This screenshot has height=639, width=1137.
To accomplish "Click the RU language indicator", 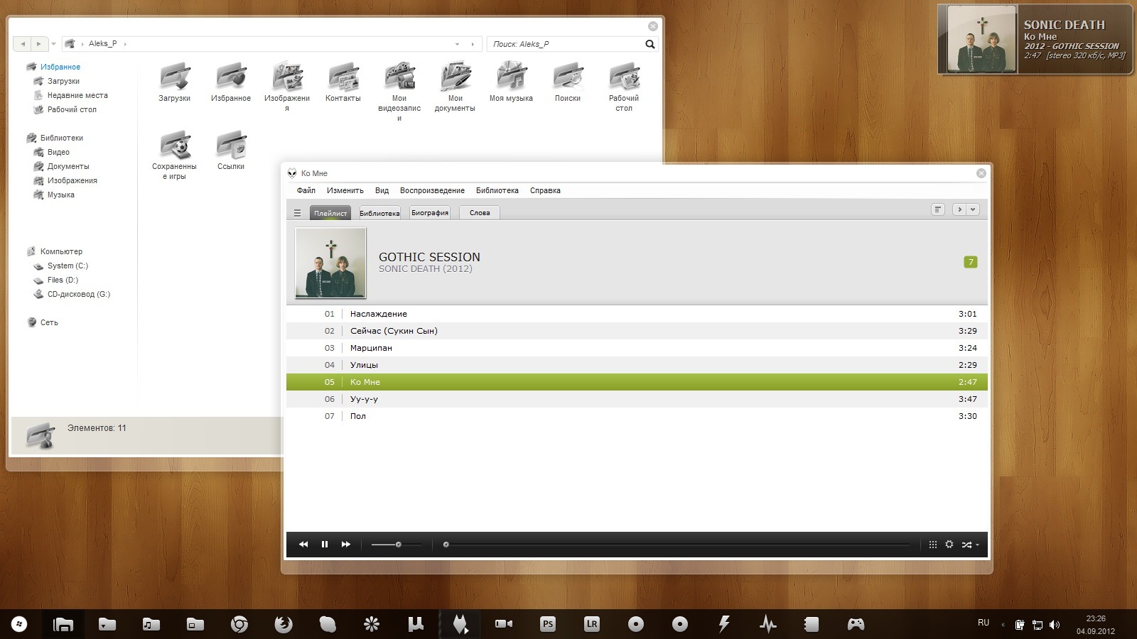I will 984,623.
